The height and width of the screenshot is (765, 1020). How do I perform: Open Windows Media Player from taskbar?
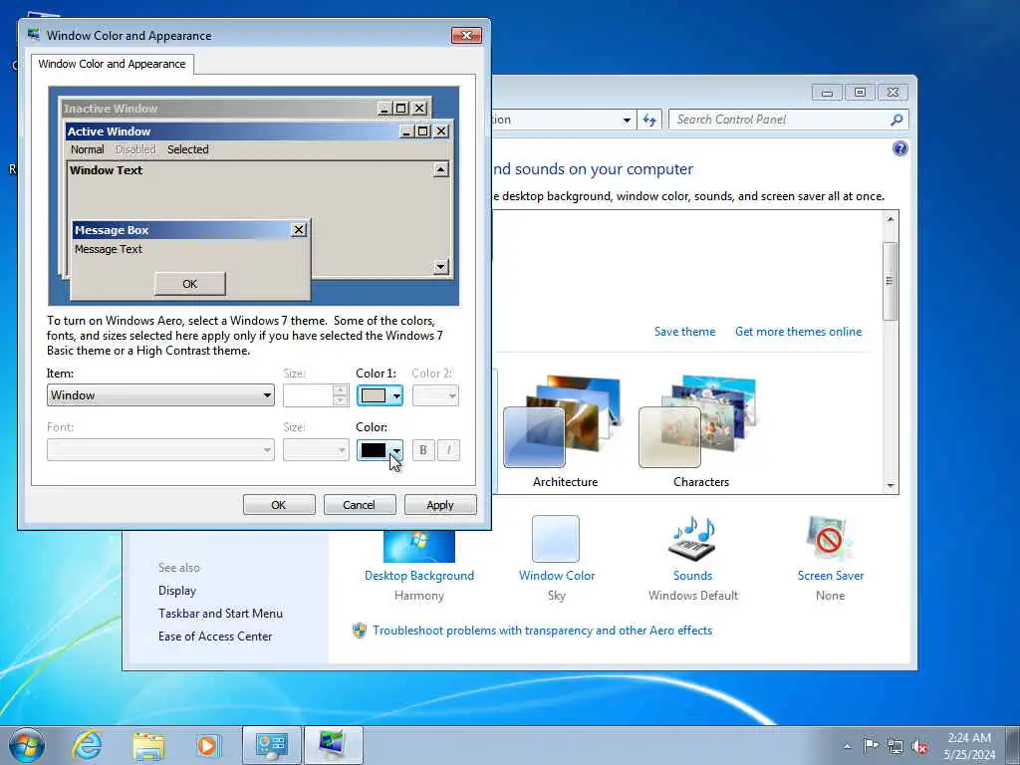click(x=207, y=745)
